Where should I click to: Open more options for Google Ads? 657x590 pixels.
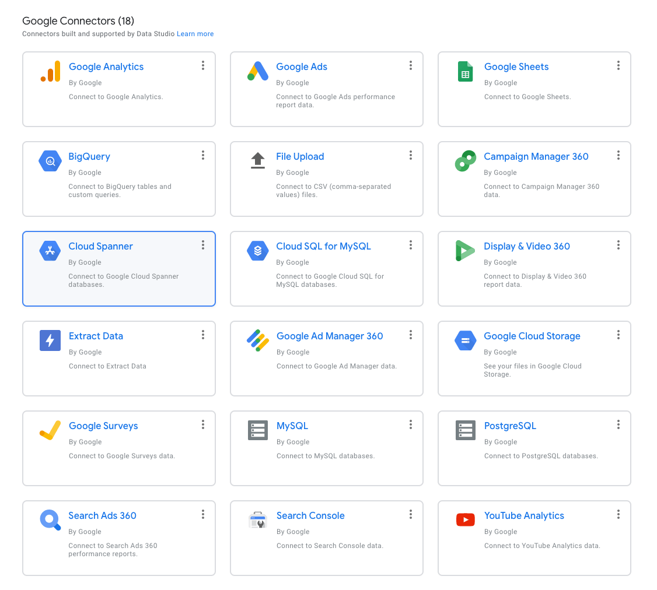tap(411, 65)
